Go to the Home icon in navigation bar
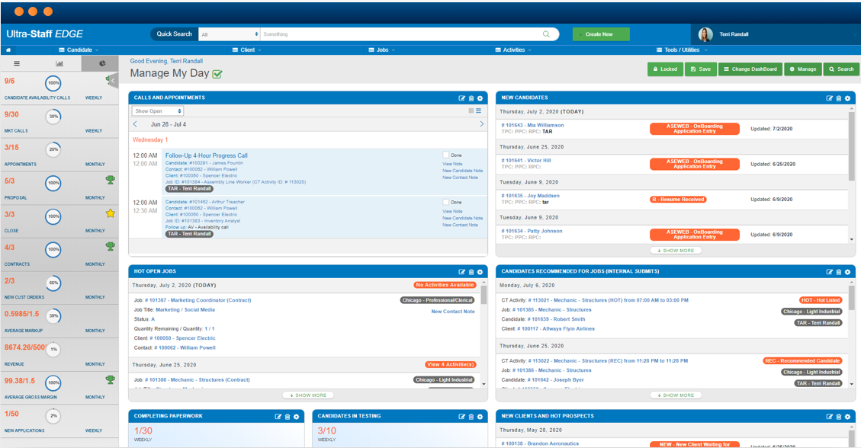 coord(8,50)
